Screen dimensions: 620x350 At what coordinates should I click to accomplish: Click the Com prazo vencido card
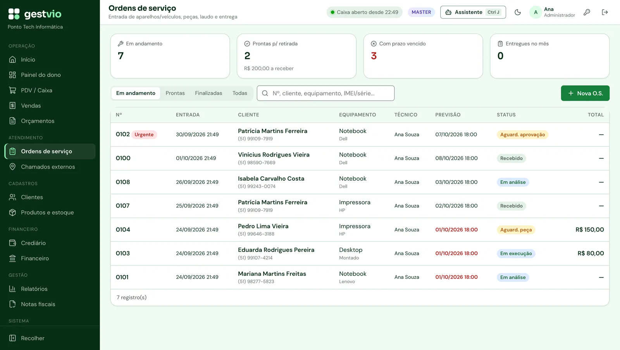(x=423, y=56)
